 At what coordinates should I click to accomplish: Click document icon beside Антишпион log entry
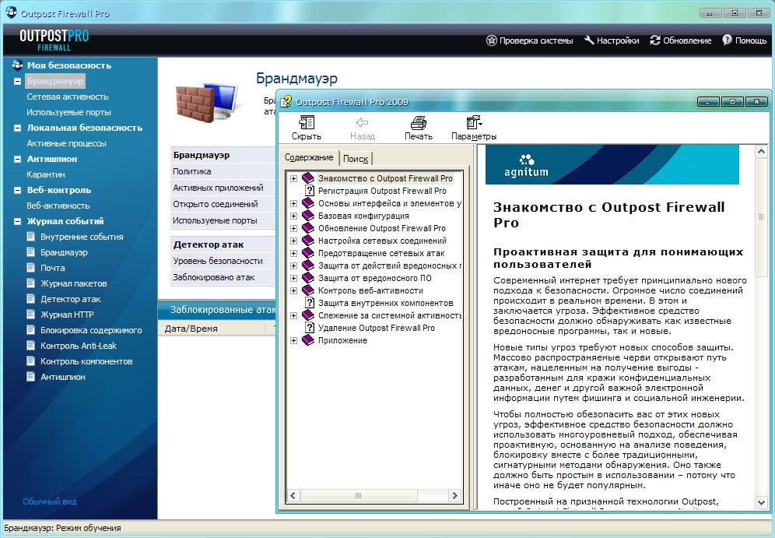[x=31, y=377]
